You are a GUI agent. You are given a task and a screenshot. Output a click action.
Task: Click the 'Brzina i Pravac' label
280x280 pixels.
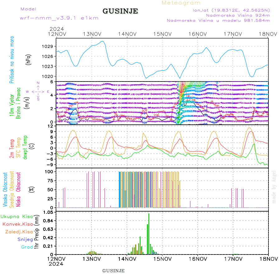18,103
